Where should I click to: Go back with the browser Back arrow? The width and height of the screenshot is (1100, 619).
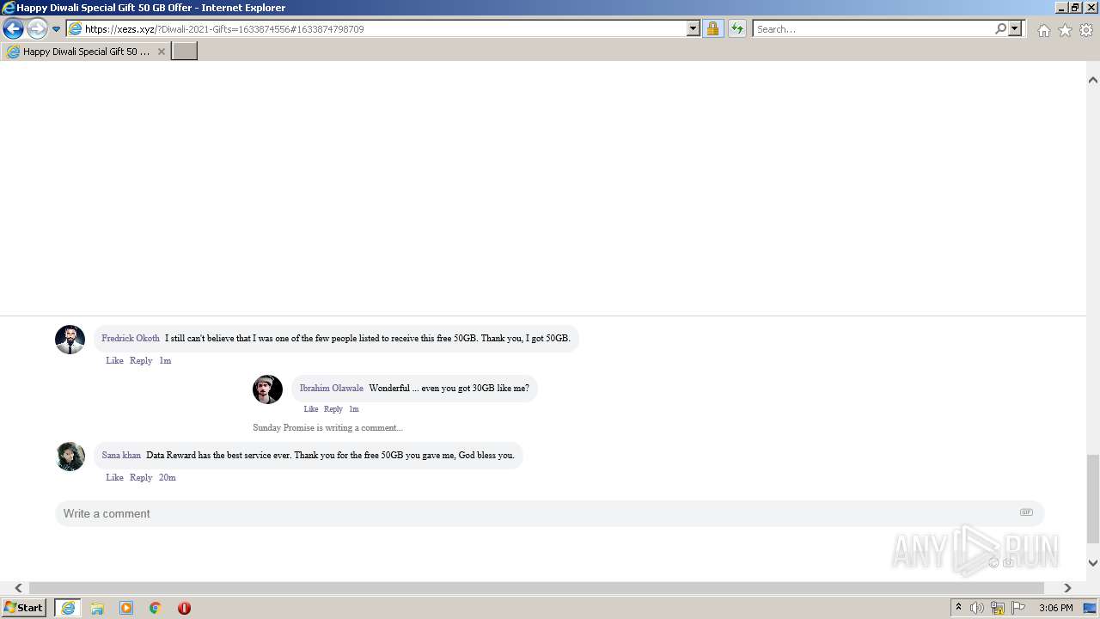pyautogui.click(x=13, y=28)
